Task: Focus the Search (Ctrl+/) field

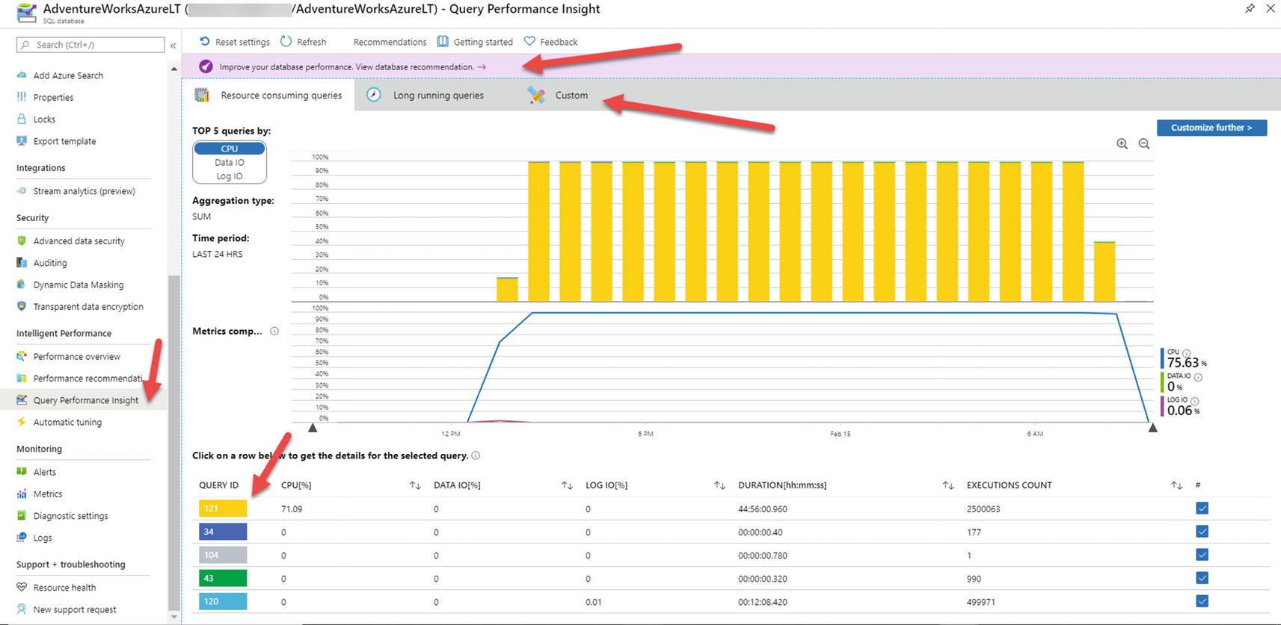Action: tap(90, 45)
